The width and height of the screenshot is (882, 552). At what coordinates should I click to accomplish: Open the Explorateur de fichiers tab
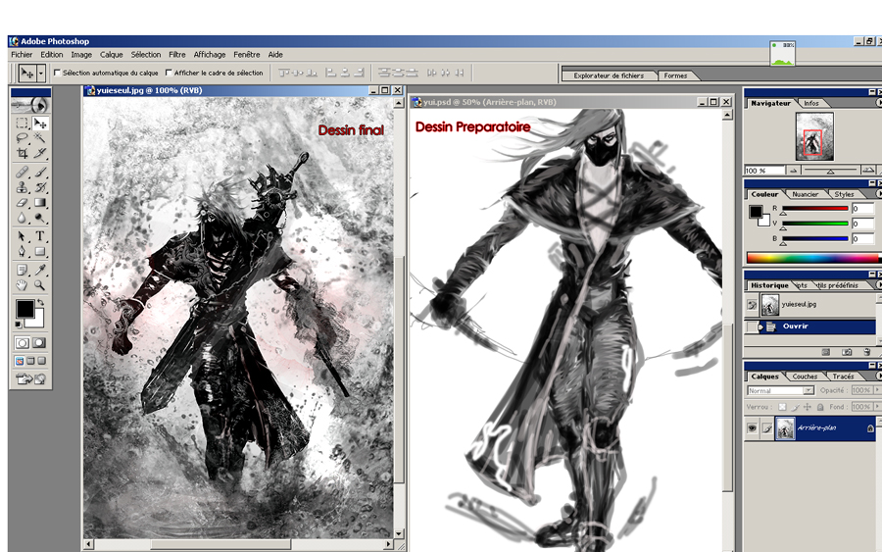tap(609, 75)
